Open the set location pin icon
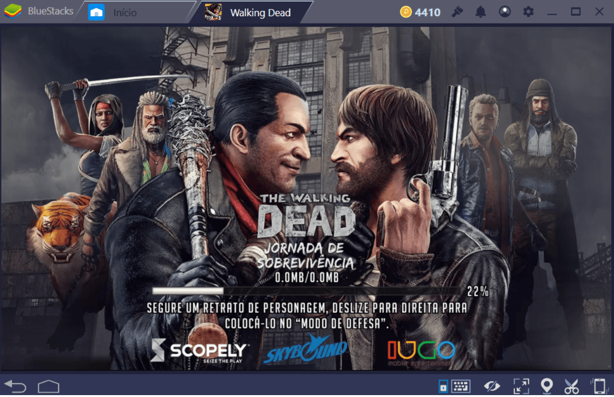 pyautogui.click(x=547, y=386)
